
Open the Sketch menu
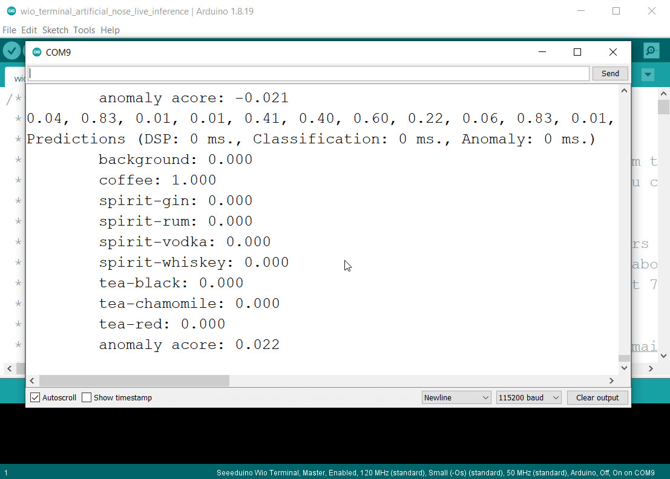(55, 30)
